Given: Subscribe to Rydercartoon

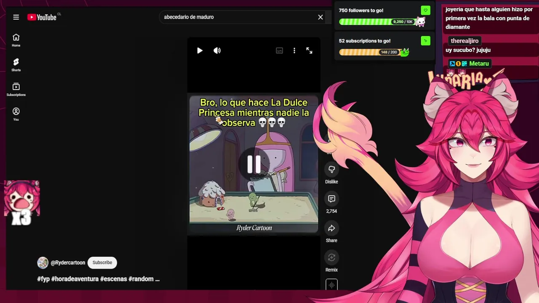Looking at the screenshot, I should point(102,263).
